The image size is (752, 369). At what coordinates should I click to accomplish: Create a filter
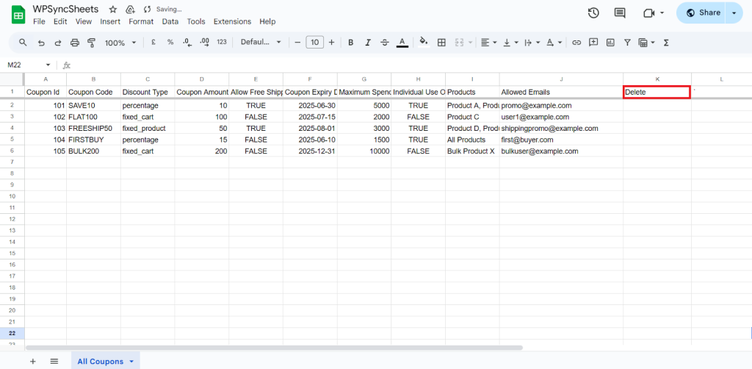pos(627,43)
